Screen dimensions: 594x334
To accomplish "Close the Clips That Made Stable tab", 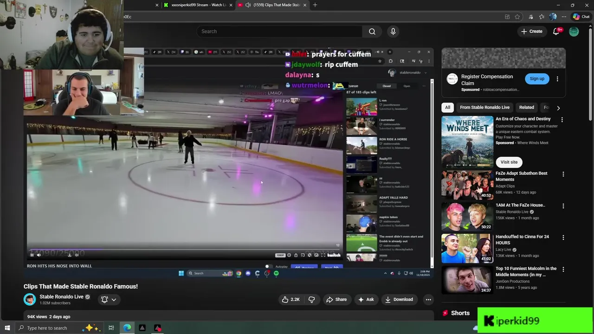I will (x=305, y=5).
